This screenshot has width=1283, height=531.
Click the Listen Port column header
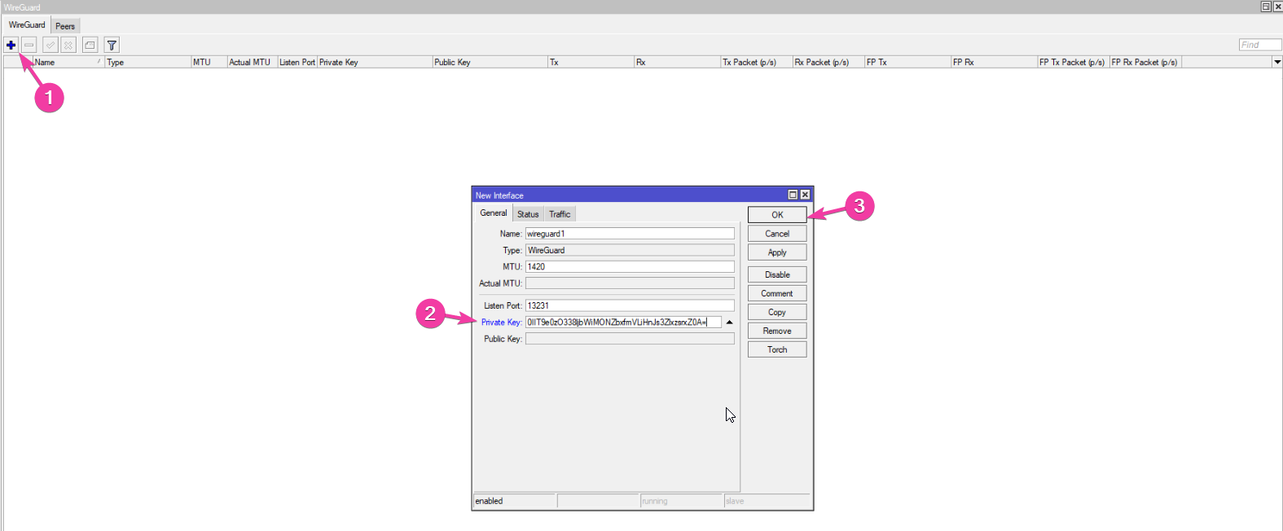coord(297,62)
